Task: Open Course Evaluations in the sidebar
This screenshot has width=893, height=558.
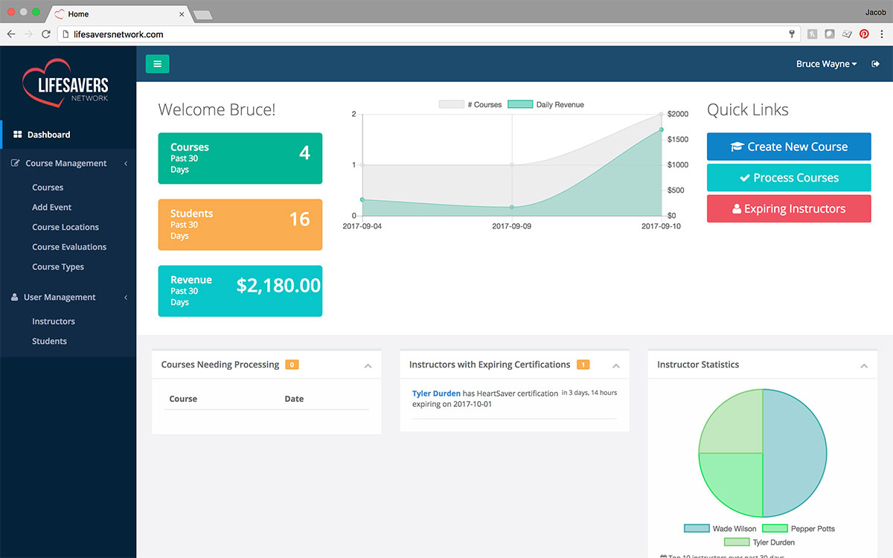Action: click(69, 247)
